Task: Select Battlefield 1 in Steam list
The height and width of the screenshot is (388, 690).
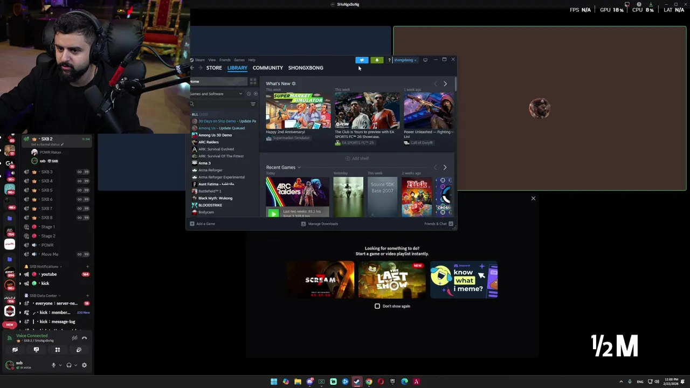Action: coord(209,191)
